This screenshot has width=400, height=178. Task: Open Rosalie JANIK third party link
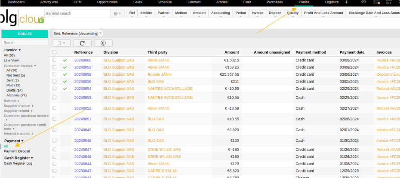pos(160,74)
